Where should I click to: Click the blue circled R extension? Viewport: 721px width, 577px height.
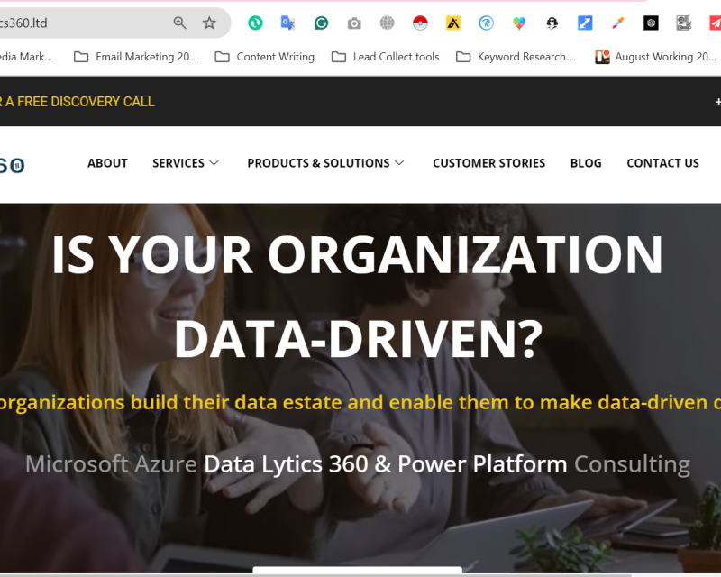486,23
